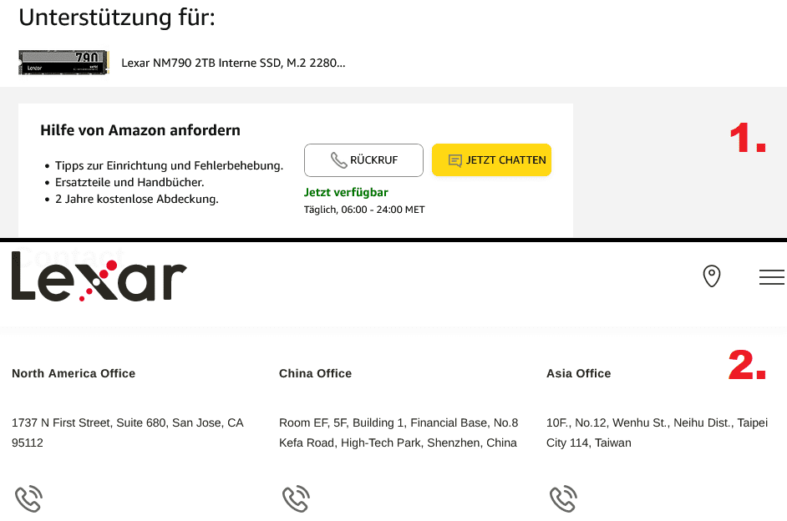Click the Unterstützung für: page heading
This screenshot has width=787, height=521.
(117, 18)
